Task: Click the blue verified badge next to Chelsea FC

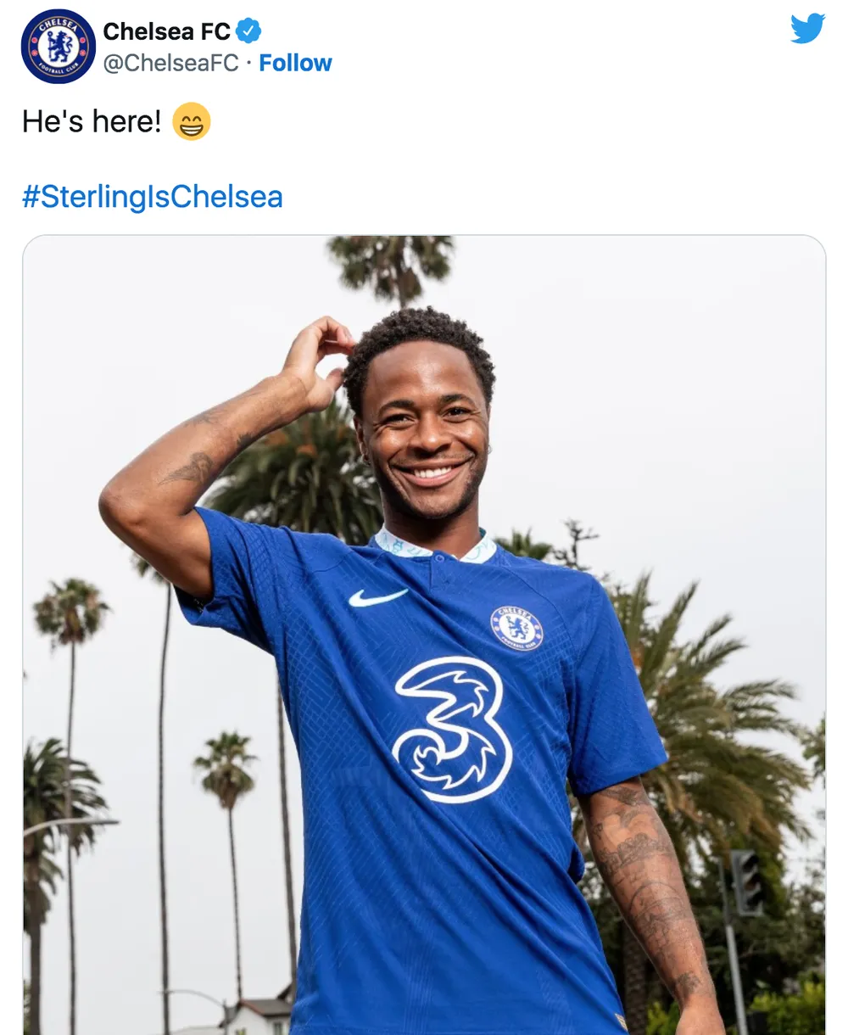Action: tap(247, 31)
